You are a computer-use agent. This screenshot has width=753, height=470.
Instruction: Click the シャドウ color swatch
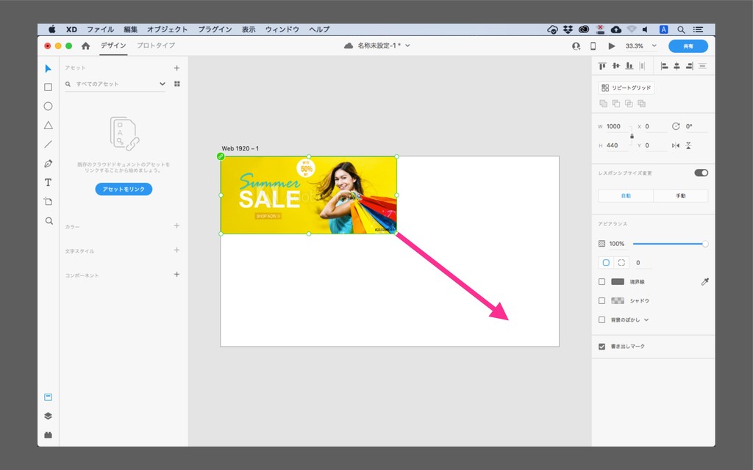click(x=618, y=300)
